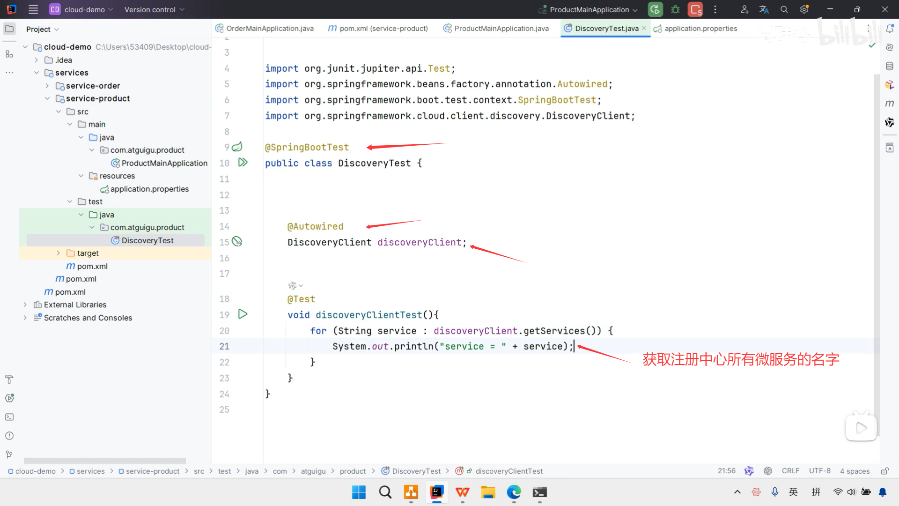
Task: Open the Maven tool window
Action: 890,104
